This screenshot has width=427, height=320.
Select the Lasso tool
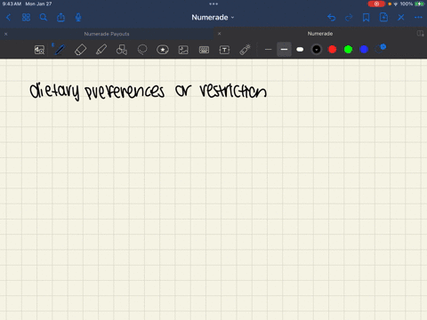[142, 50]
